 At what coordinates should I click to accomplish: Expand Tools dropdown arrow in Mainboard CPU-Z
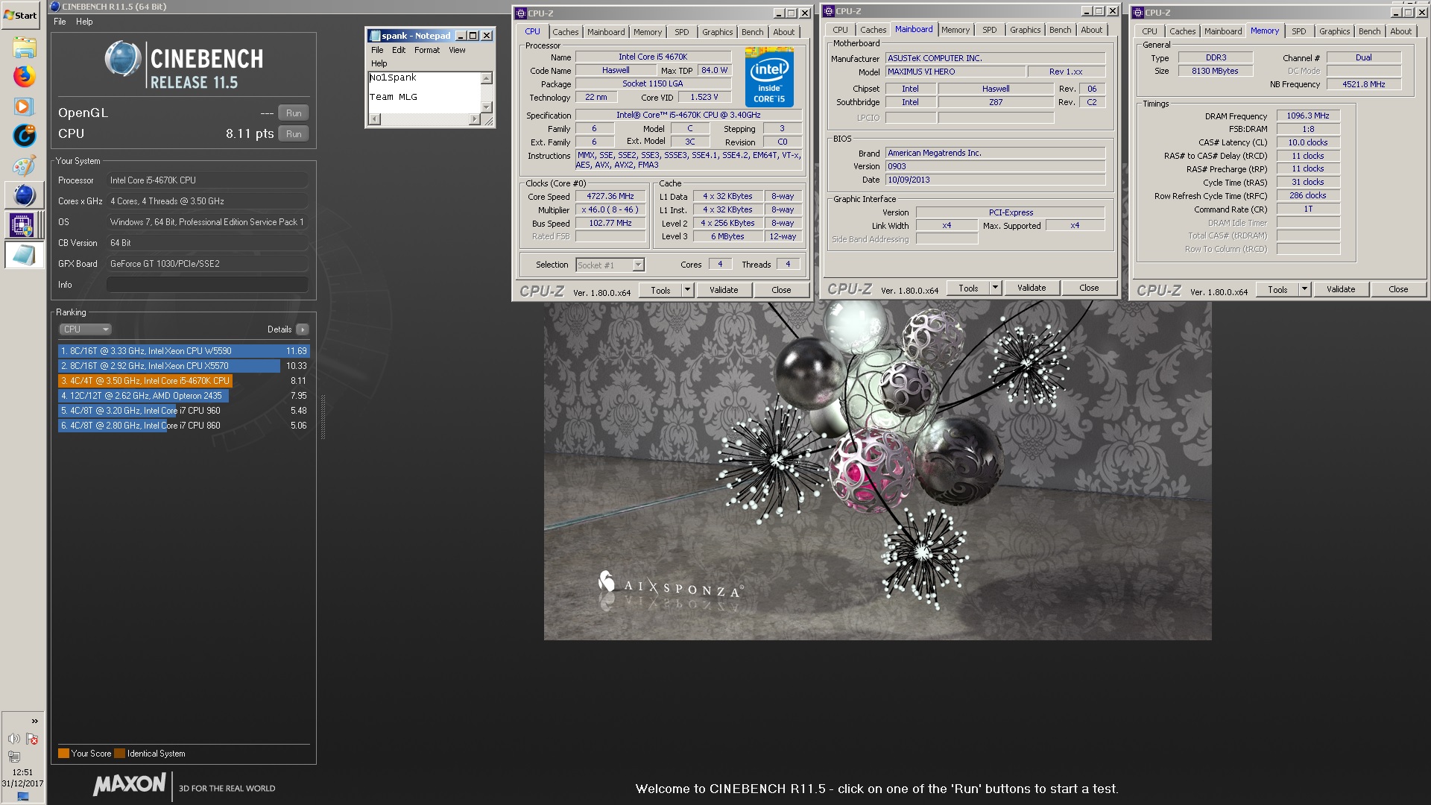(995, 288)
